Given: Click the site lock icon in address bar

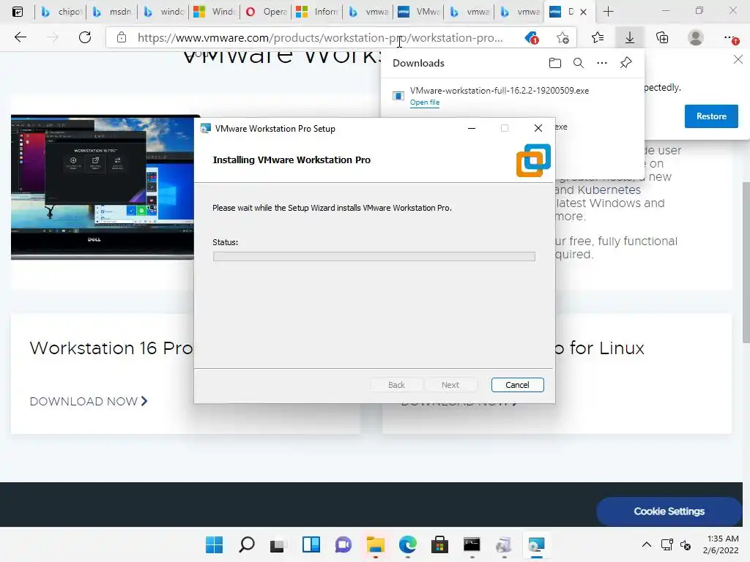Looking at the screenshot, I should click(122, 37).
